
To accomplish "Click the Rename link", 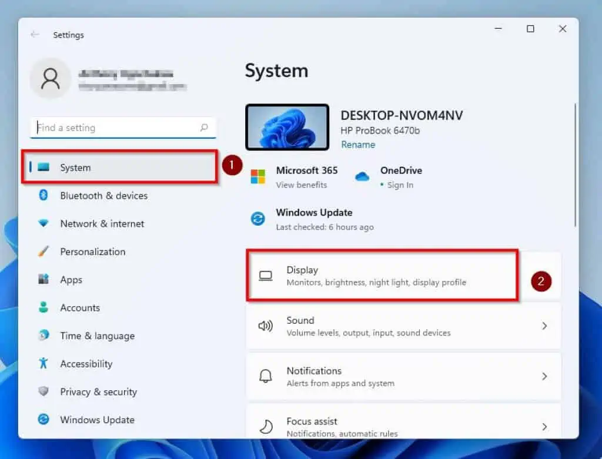I will pyautogui.click(x=357, y=145).
